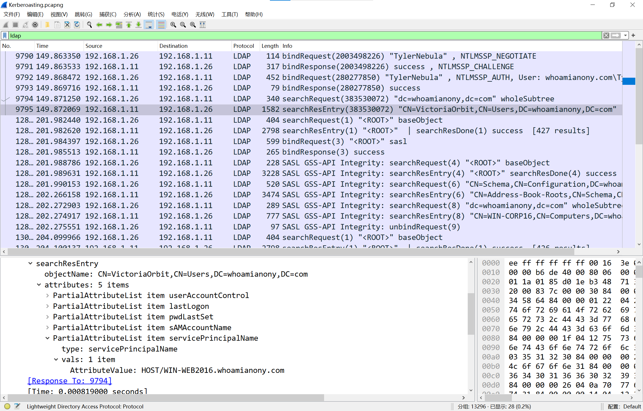Select packet 9791 NTLMSSP_CHALLENGE row
643x411 pixels.
[311, 67]
